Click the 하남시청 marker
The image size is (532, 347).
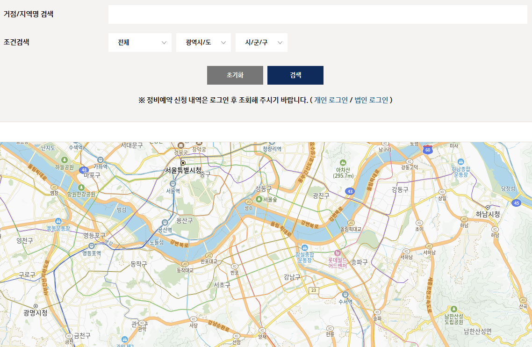click(488, 207)
